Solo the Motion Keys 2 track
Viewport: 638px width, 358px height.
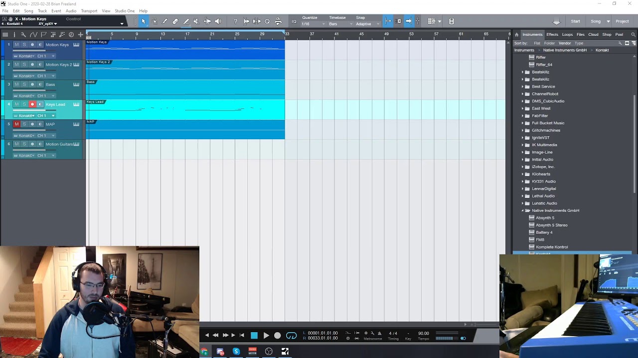(24, 65)
